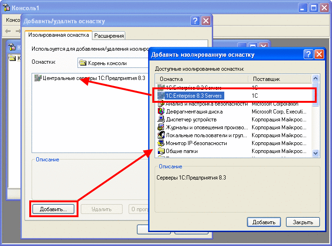The image size is (332, 246).
Task: Click help button of Добавить изолированную оснастку dialog
Action: 308,54
